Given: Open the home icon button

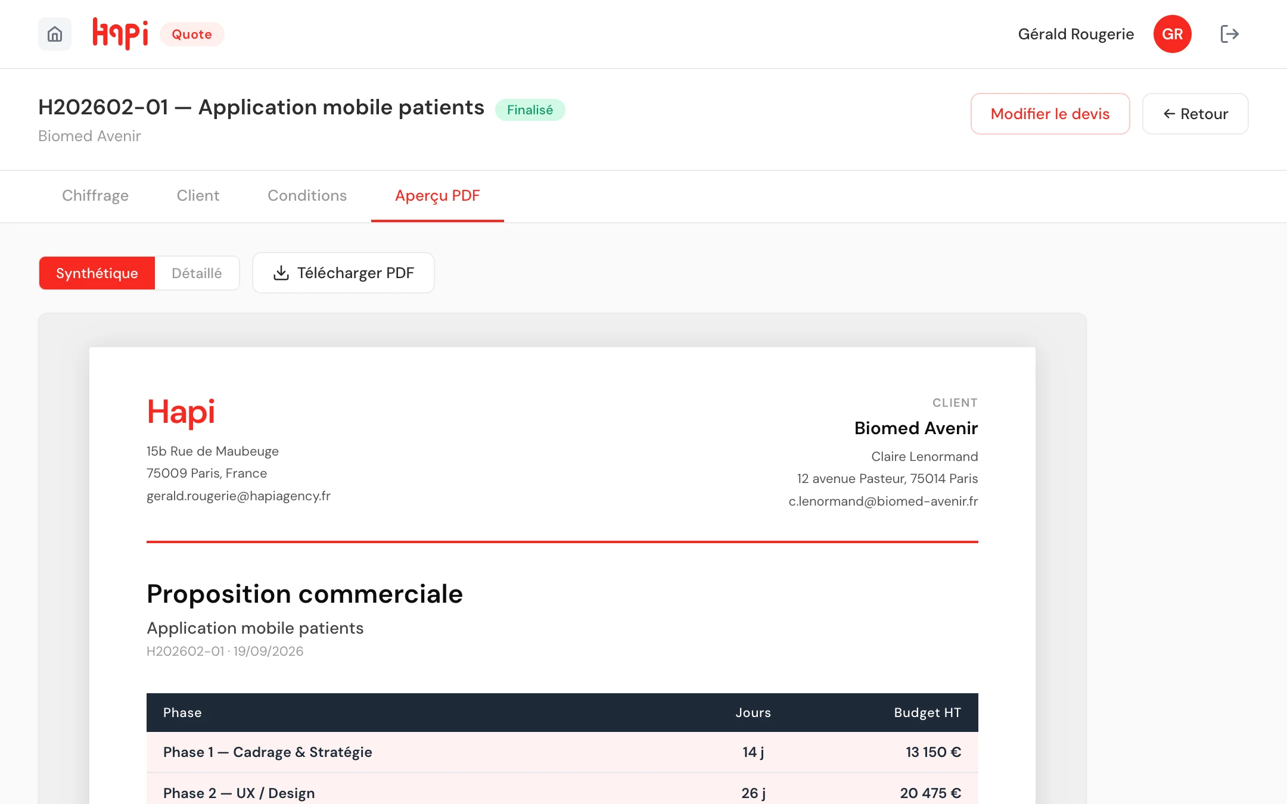Looking at the screenshot, I should pos(55,34).
